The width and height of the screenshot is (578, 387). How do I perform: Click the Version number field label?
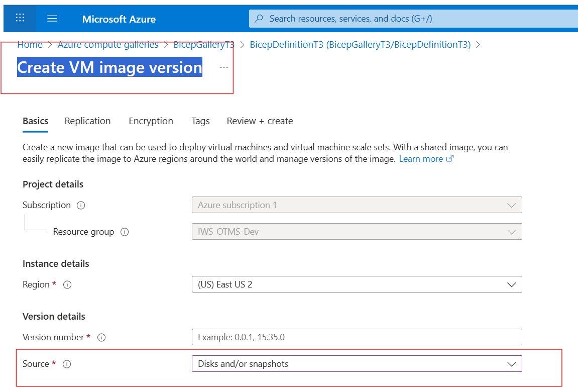(x=53, y=337)
